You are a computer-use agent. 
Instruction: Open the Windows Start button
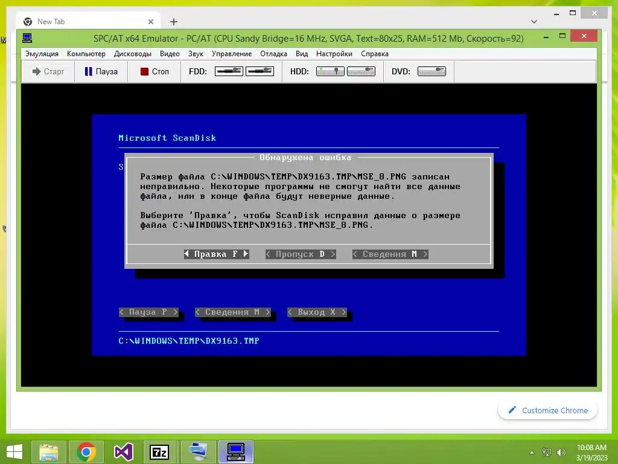pos(14,452)
